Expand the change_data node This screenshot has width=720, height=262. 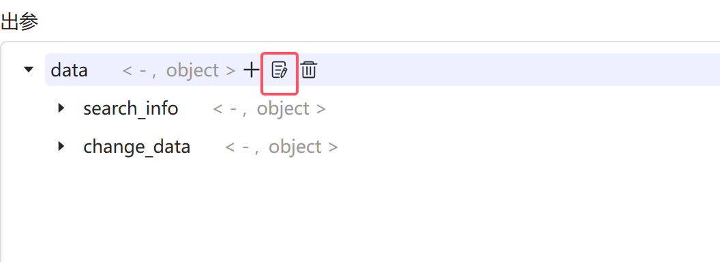tap(61, 147)
